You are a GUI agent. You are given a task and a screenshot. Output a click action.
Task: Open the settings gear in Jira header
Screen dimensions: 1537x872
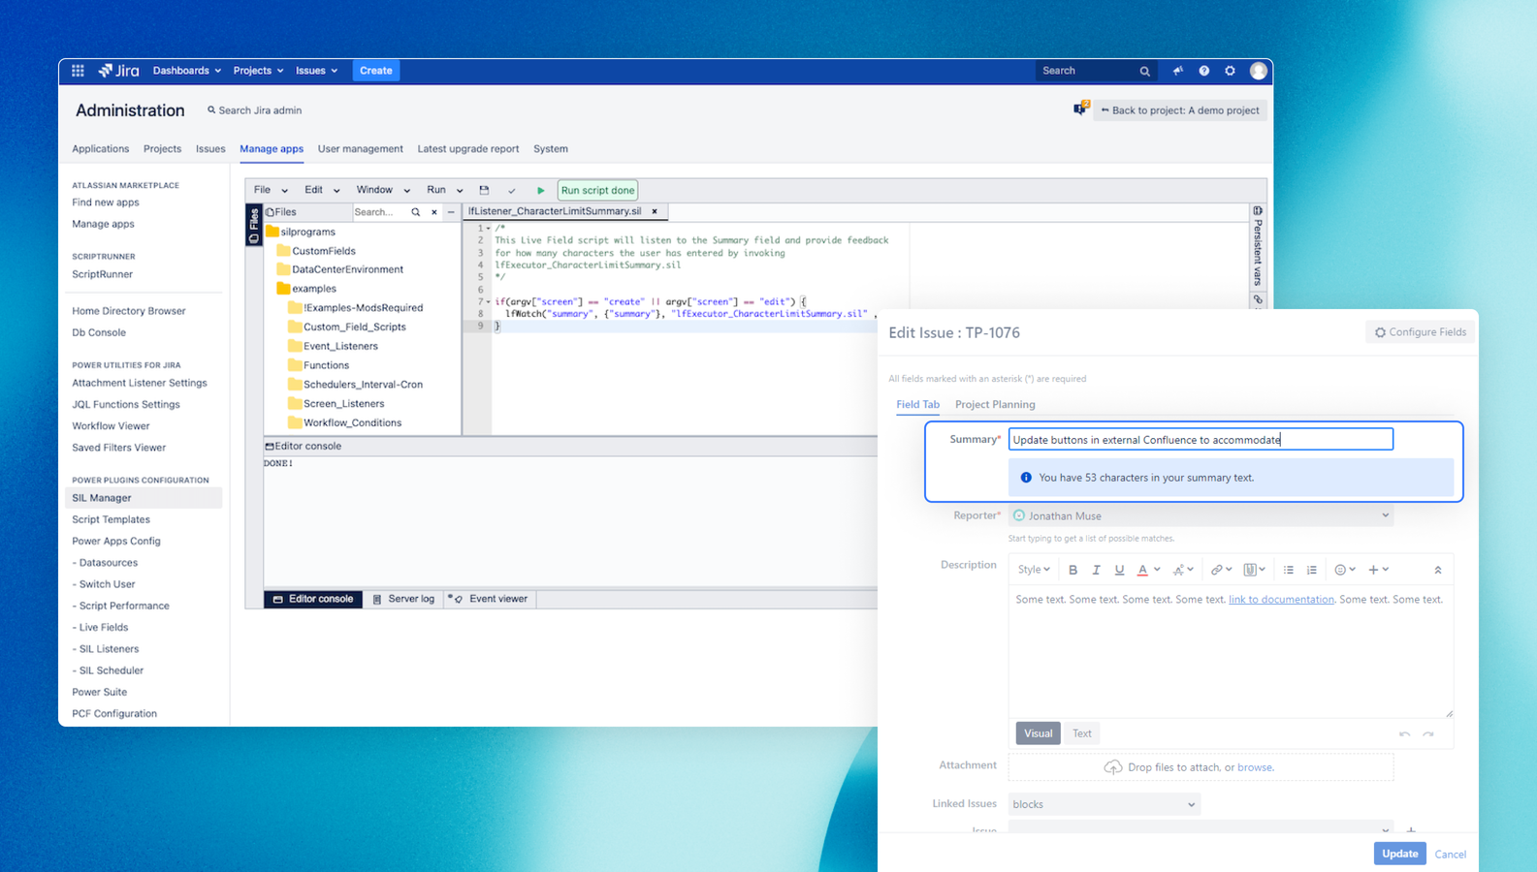pyautogui.click(x=1231, y=71)
